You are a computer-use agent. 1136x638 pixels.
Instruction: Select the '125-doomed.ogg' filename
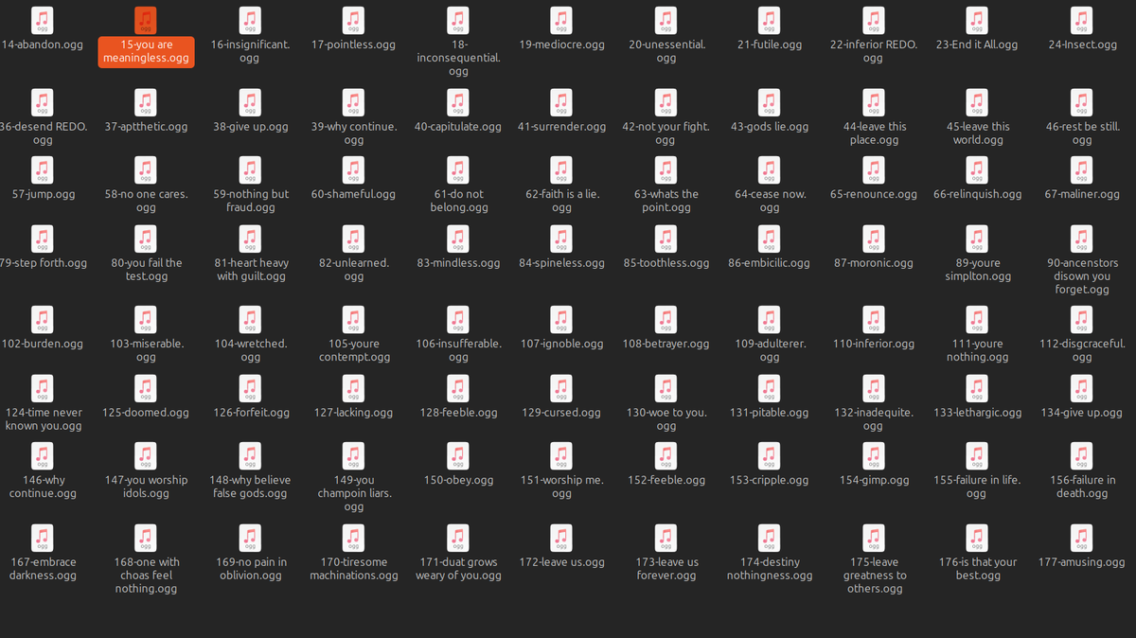pos(146,413)
